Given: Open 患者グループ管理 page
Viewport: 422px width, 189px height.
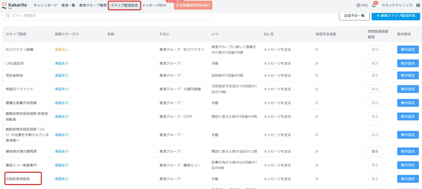Looking at the screenshot, I should click(93, 6).
